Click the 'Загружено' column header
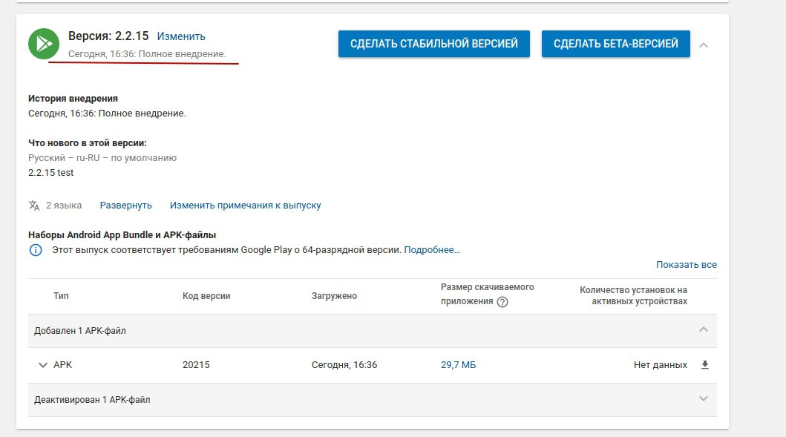This screenshot has width=786, height=437. tap(334, 296)
